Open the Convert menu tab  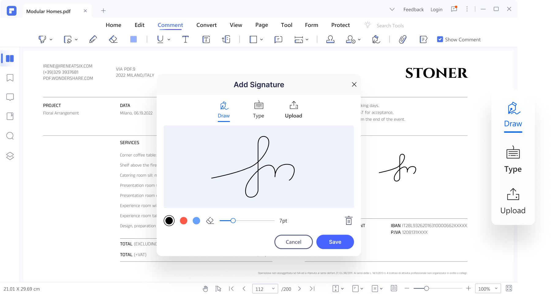(206, 25)
